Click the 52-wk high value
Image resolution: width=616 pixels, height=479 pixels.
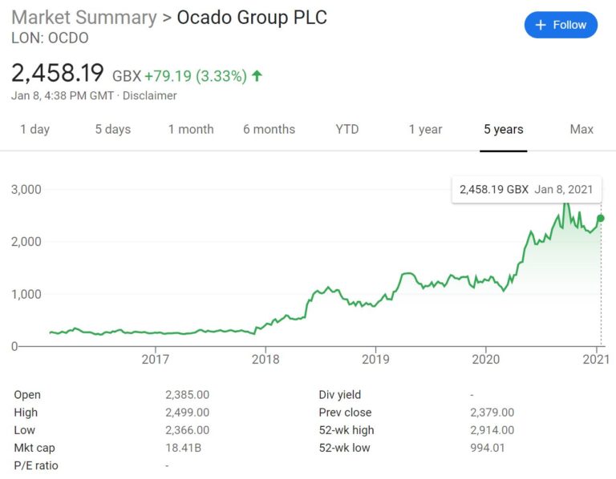click(492, 430)
